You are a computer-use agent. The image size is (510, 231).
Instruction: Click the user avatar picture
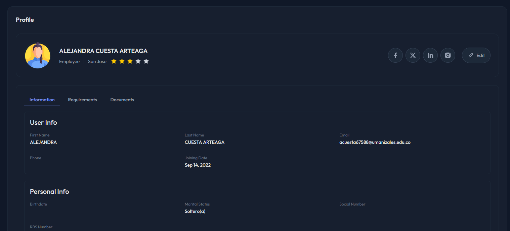click(x=38, y=56)
